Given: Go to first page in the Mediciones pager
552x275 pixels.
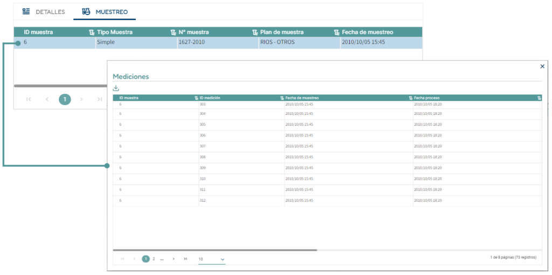Looking at the screenshot, I should [x=122, y=259].
